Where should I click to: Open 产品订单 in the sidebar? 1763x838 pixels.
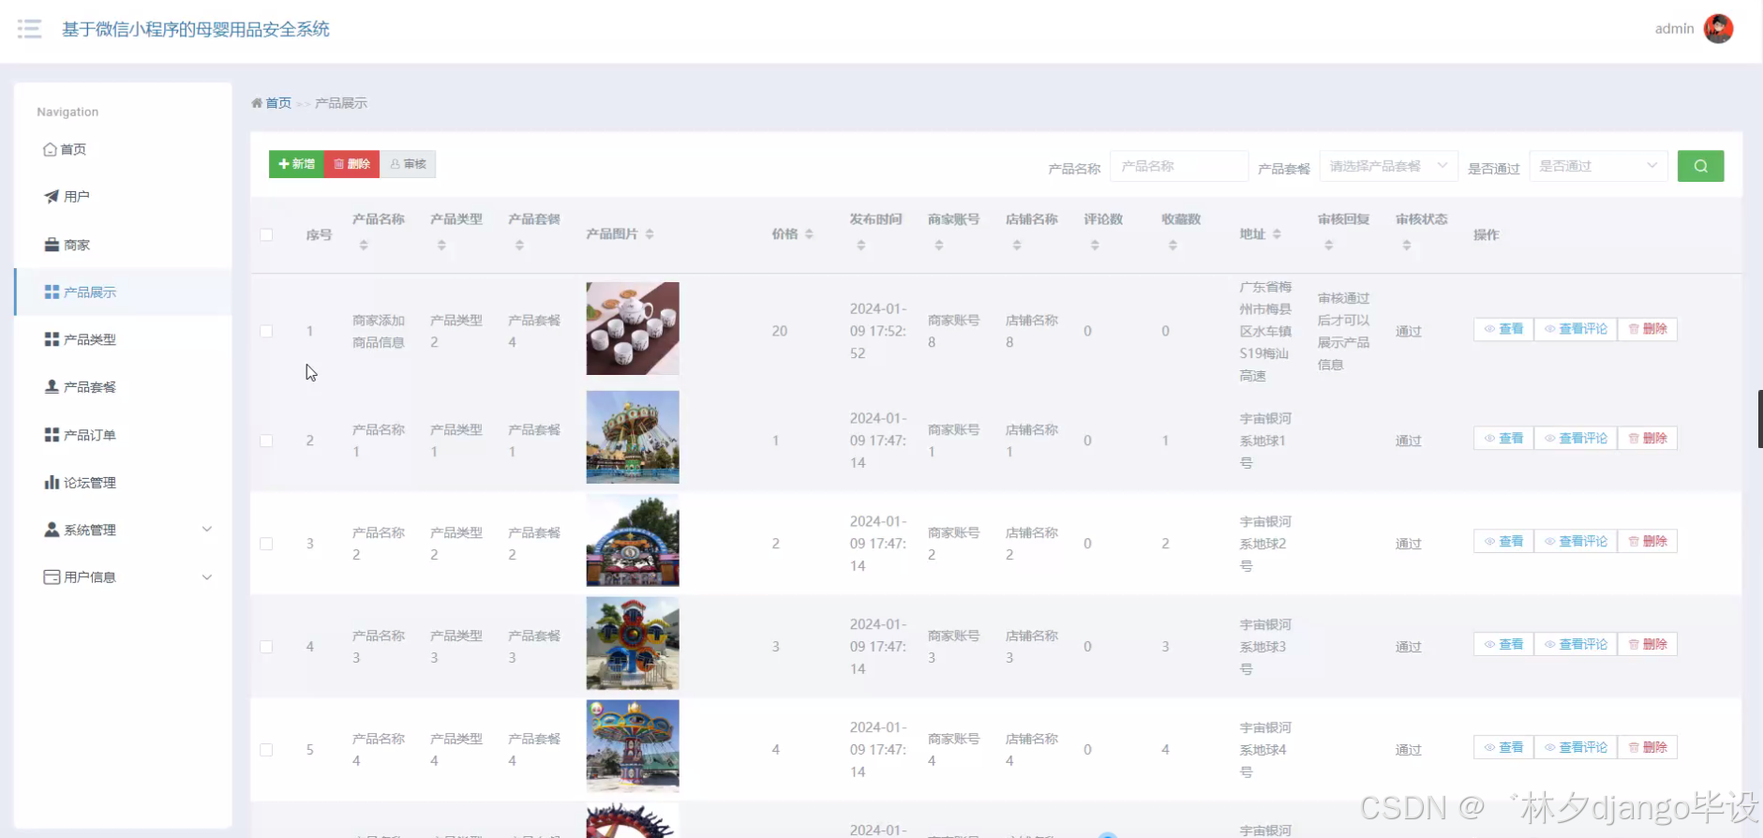click(124, 435)
